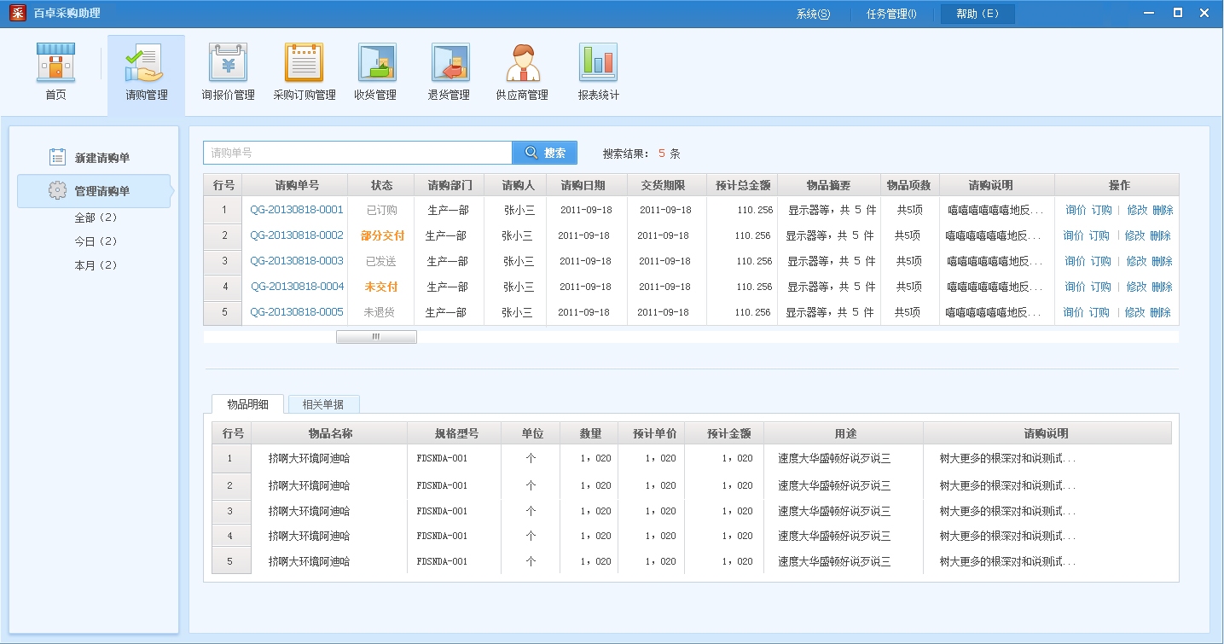Click the 用途 column header
This screenshot has height=644, width=1224.
844,433
